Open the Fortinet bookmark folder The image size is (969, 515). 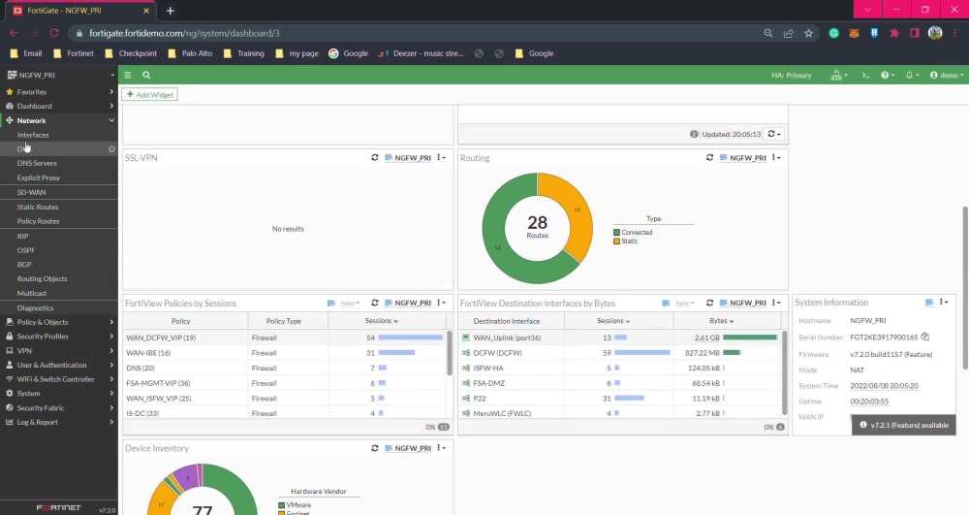tap(74, 53)
